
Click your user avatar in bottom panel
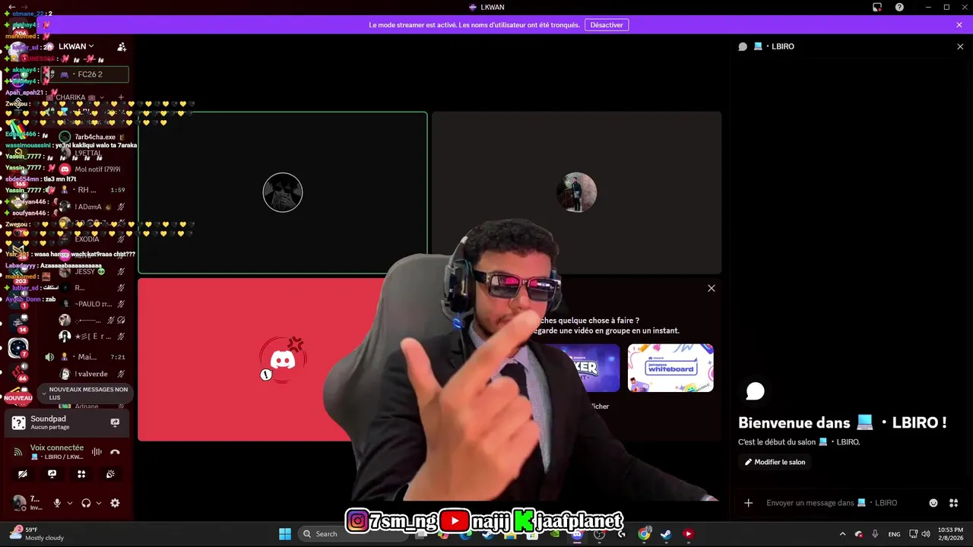(19, 502)
